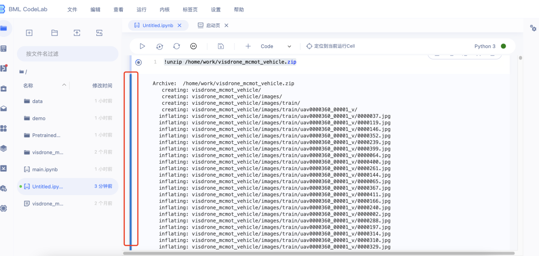Open the demo folder

(67, 118)
